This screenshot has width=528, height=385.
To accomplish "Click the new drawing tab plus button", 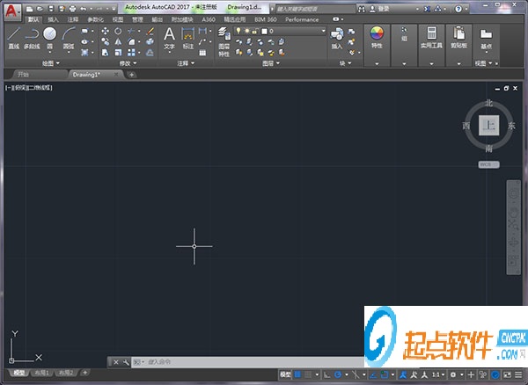I will point(131,75).
